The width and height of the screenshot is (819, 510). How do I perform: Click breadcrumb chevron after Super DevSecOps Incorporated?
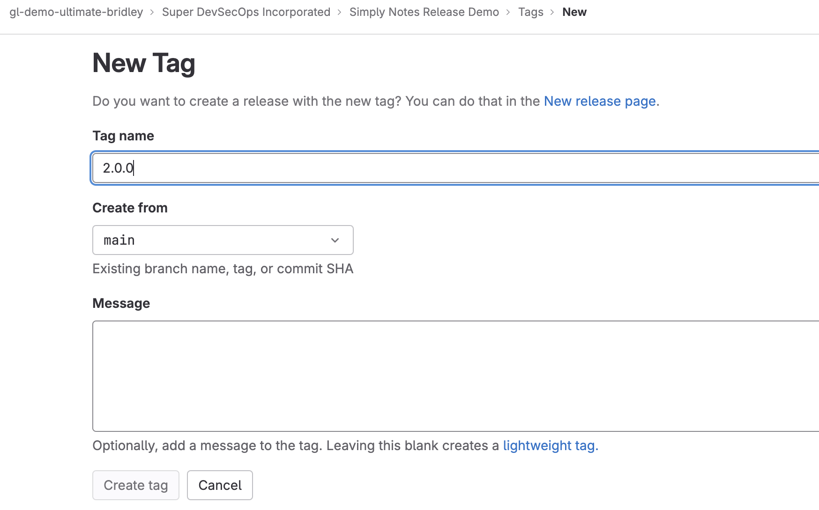coord(339,12)
